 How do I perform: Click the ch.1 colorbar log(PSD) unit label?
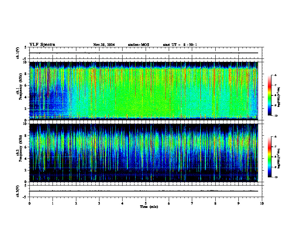click(x=279, y=97)
